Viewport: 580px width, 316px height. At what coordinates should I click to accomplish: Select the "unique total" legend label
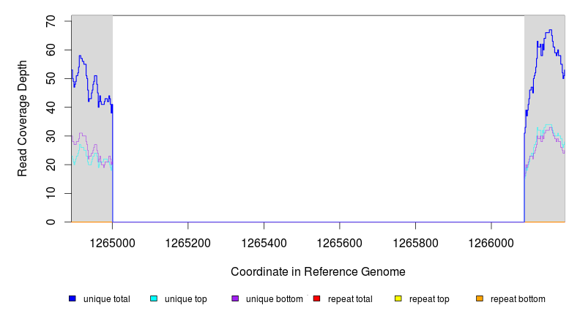click(x=107, y=298)
